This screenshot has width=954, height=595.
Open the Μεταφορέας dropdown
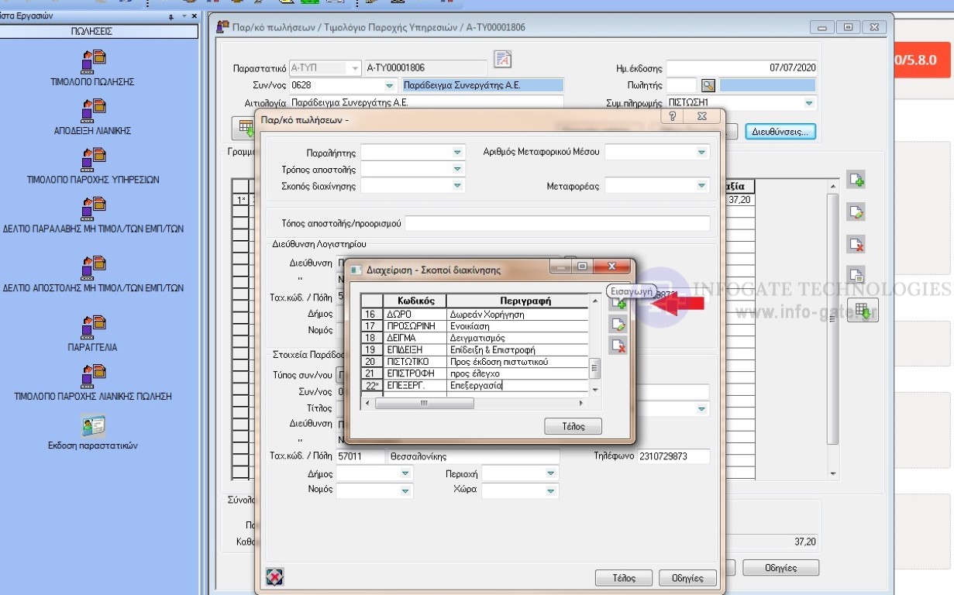(701, 186)
